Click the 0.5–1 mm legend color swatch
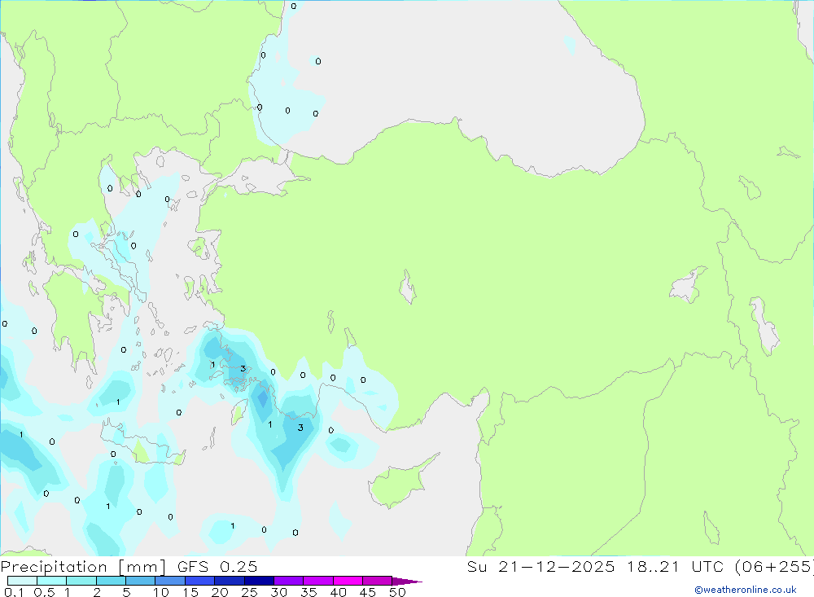This screenshot has height=597, width=814. (52, 581)
